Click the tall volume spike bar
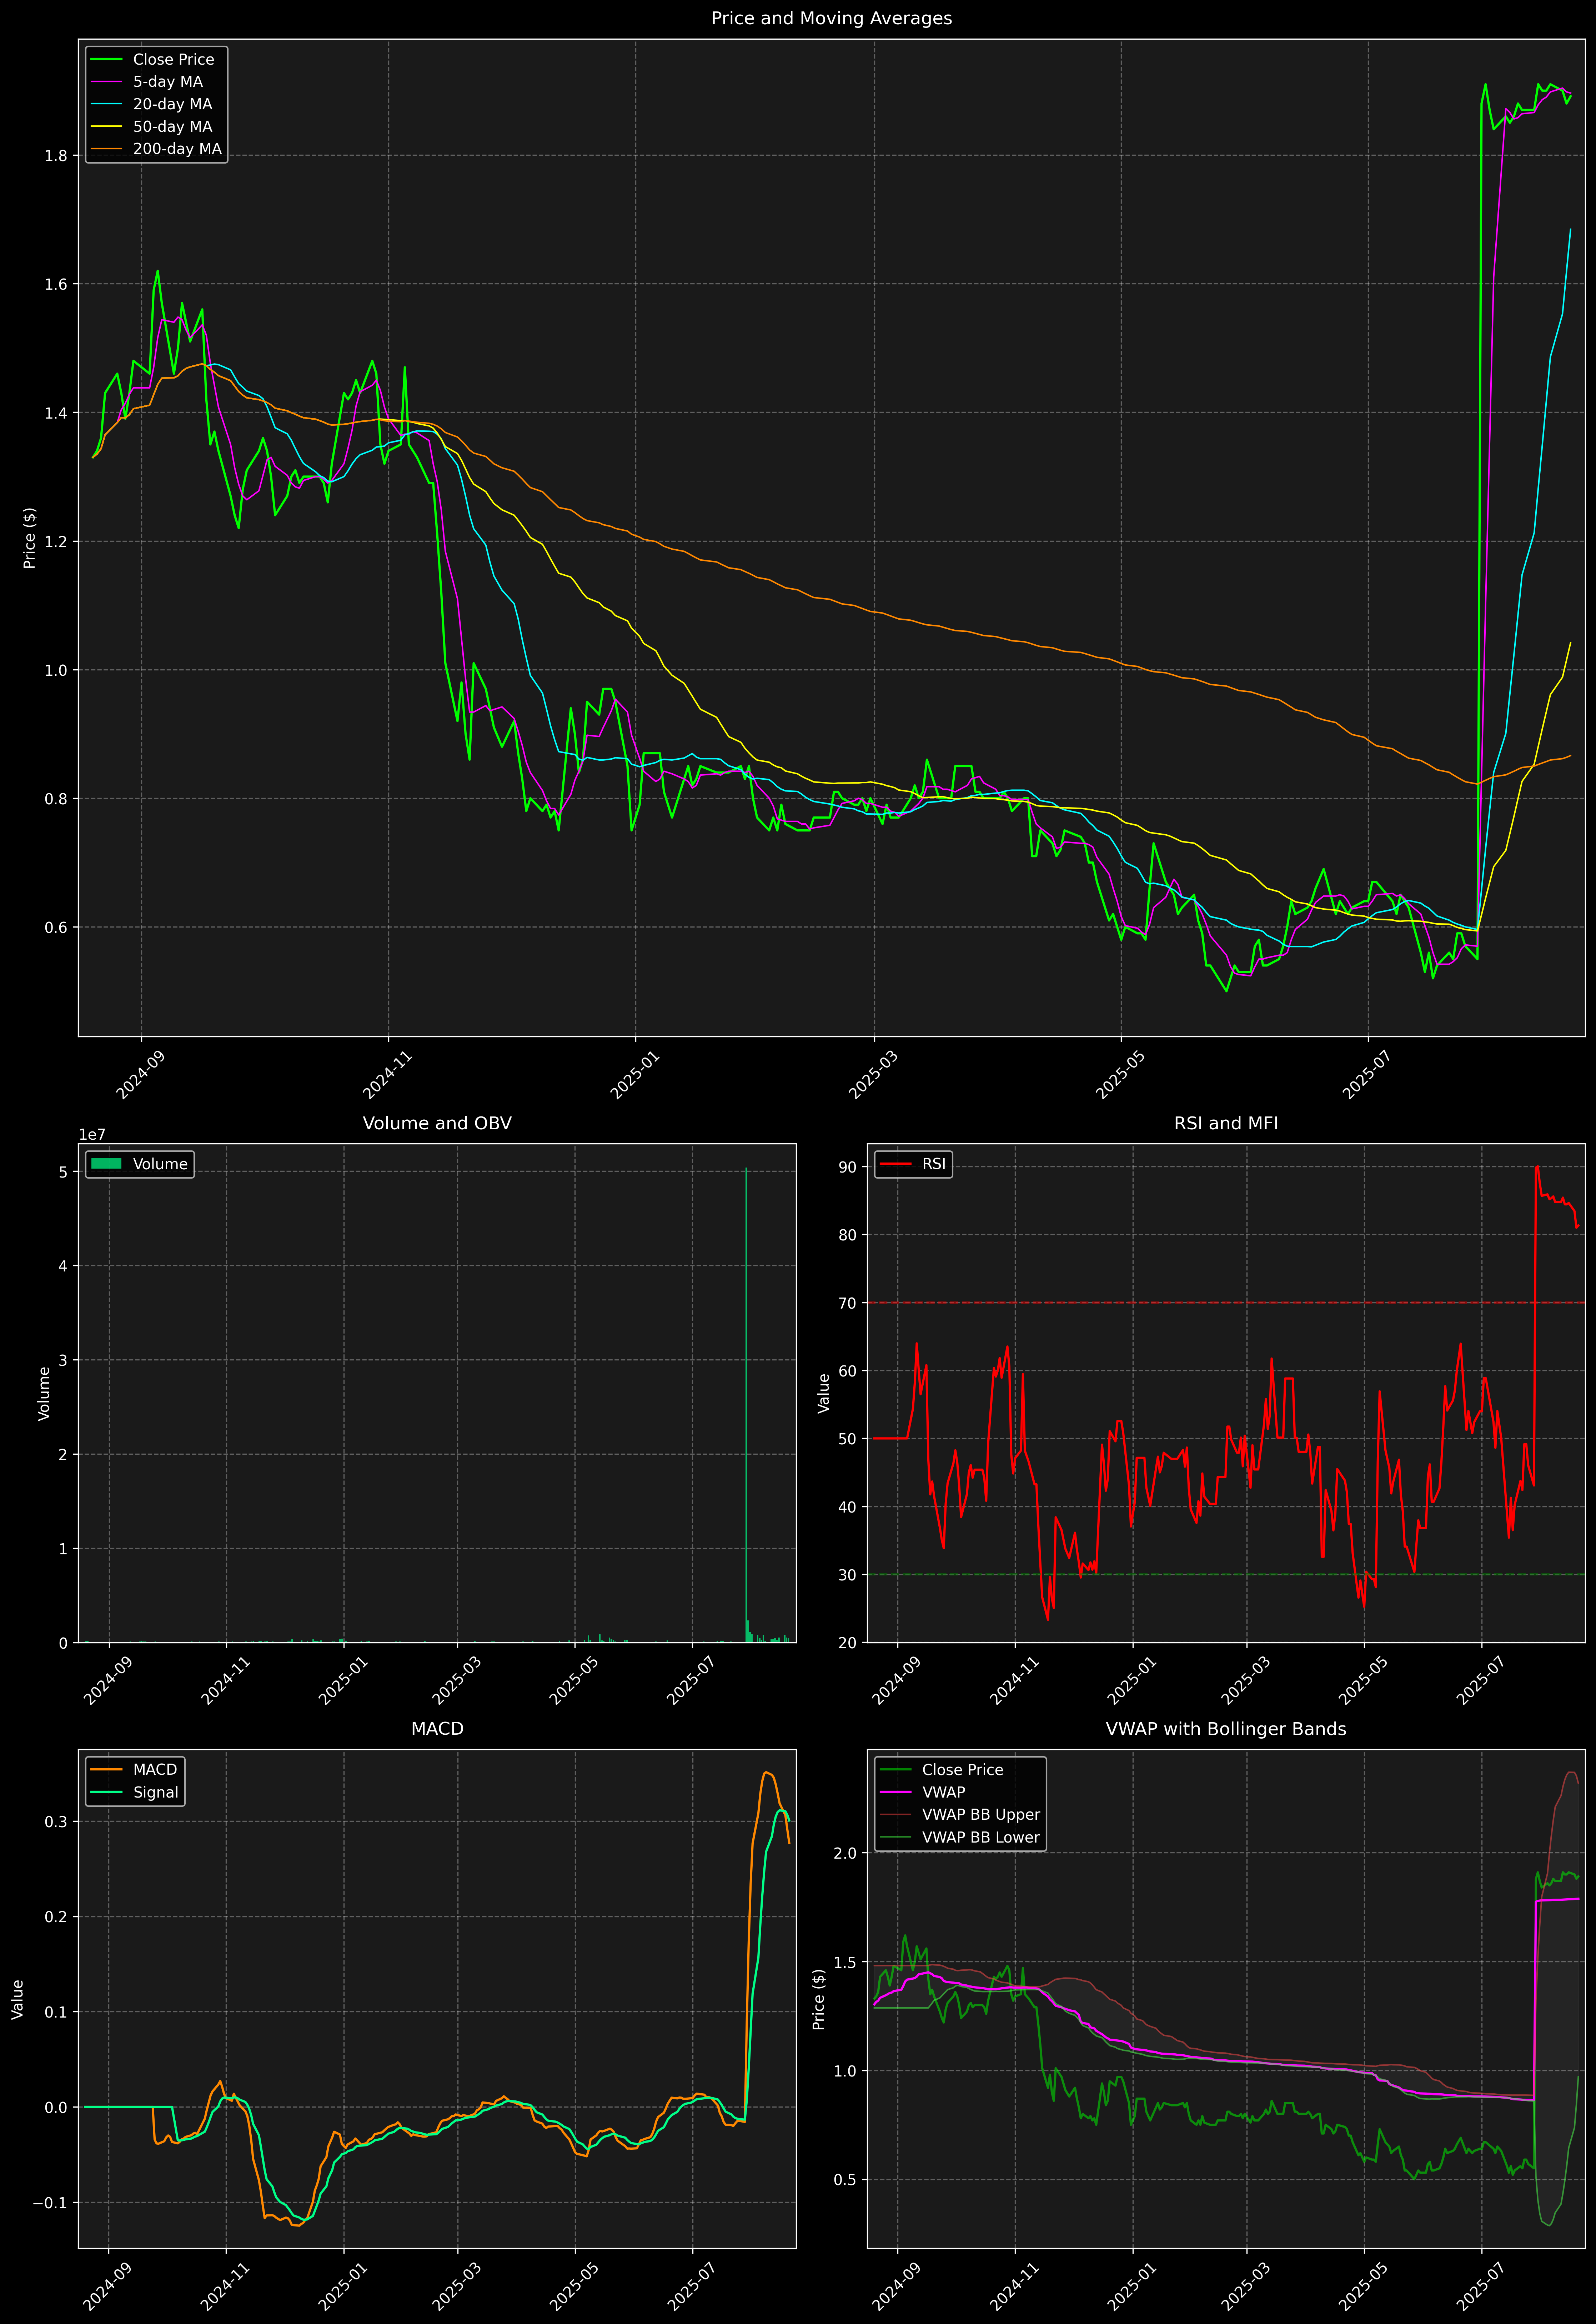The image size is (1596, 2324). point(746,1400)
